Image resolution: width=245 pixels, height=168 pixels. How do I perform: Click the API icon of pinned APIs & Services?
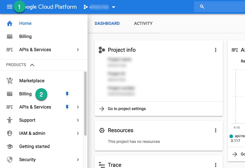tap(10, 107)
